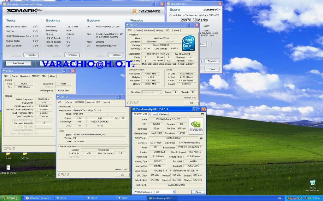Viewport: 323px width, 201px height.
Task: Click the EN language indicator in the taskbar
Action: pyautogui.click(x=279, y=198)
